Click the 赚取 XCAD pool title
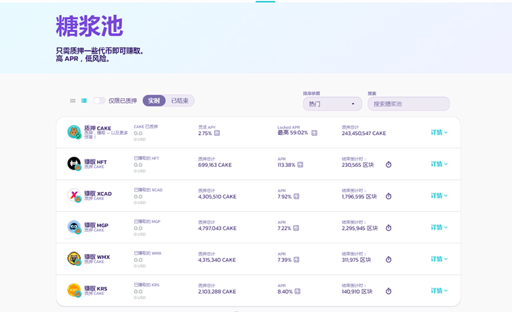 coord(98,193)
